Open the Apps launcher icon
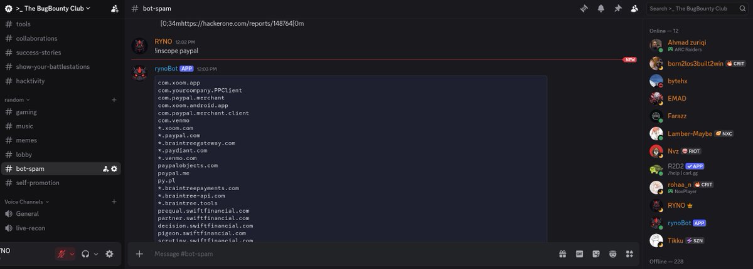The width and height of the screenshot is (753, 269). pos(629,254)
